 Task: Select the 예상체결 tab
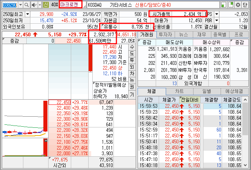[235, 91]
